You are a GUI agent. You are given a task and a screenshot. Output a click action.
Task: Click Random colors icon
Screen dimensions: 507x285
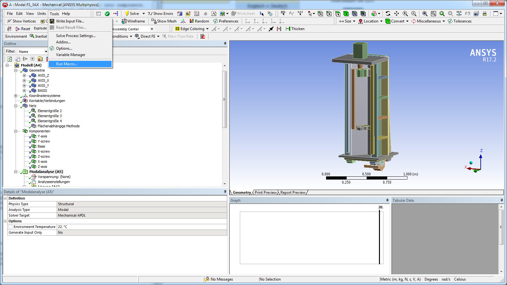point(192,21)
